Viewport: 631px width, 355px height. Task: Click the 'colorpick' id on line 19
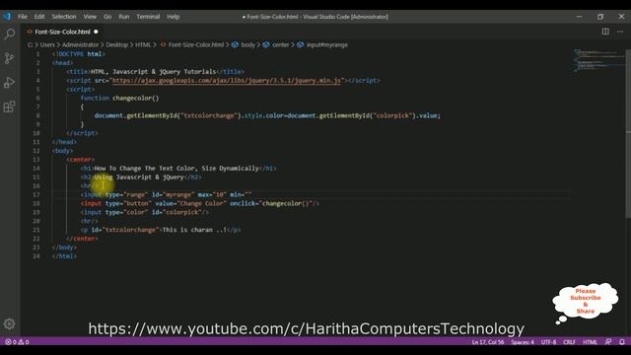(182, 212)
